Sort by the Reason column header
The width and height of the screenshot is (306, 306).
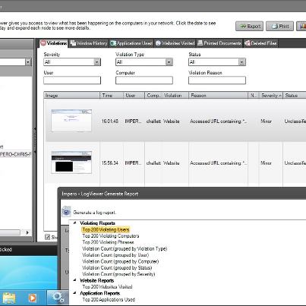click(218, 96)
